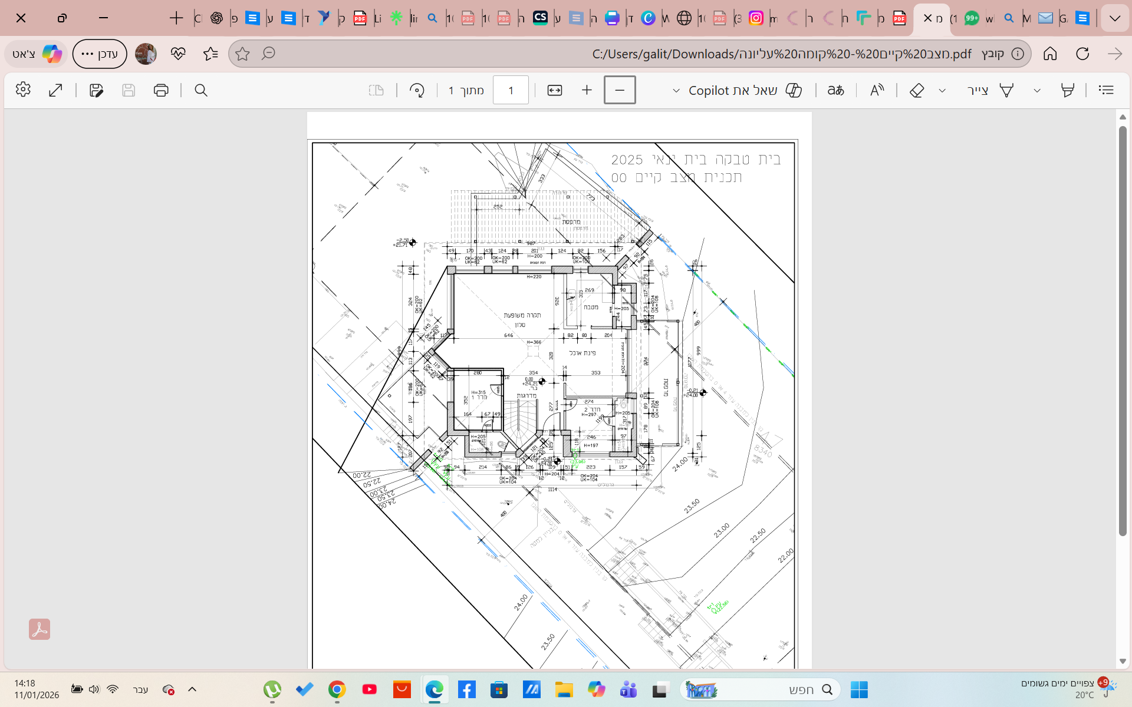Open the Ask Copilot dropdown chevron
The height and width of the screenshot is (707, 1132).
676,91
